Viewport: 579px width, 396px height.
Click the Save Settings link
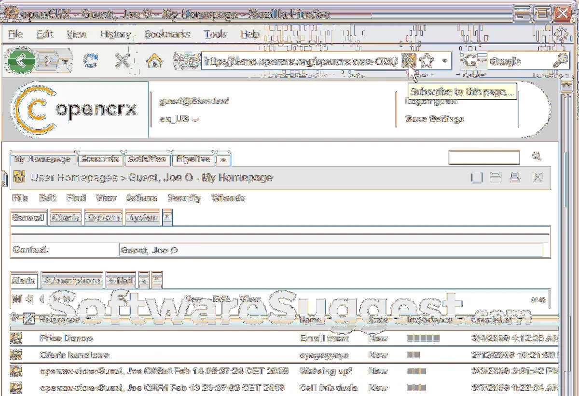click(x=434, y=119)
